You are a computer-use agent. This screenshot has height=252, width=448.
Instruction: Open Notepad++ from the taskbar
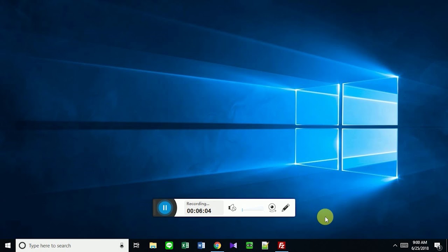pyautogui.click(x=265, y=245)
